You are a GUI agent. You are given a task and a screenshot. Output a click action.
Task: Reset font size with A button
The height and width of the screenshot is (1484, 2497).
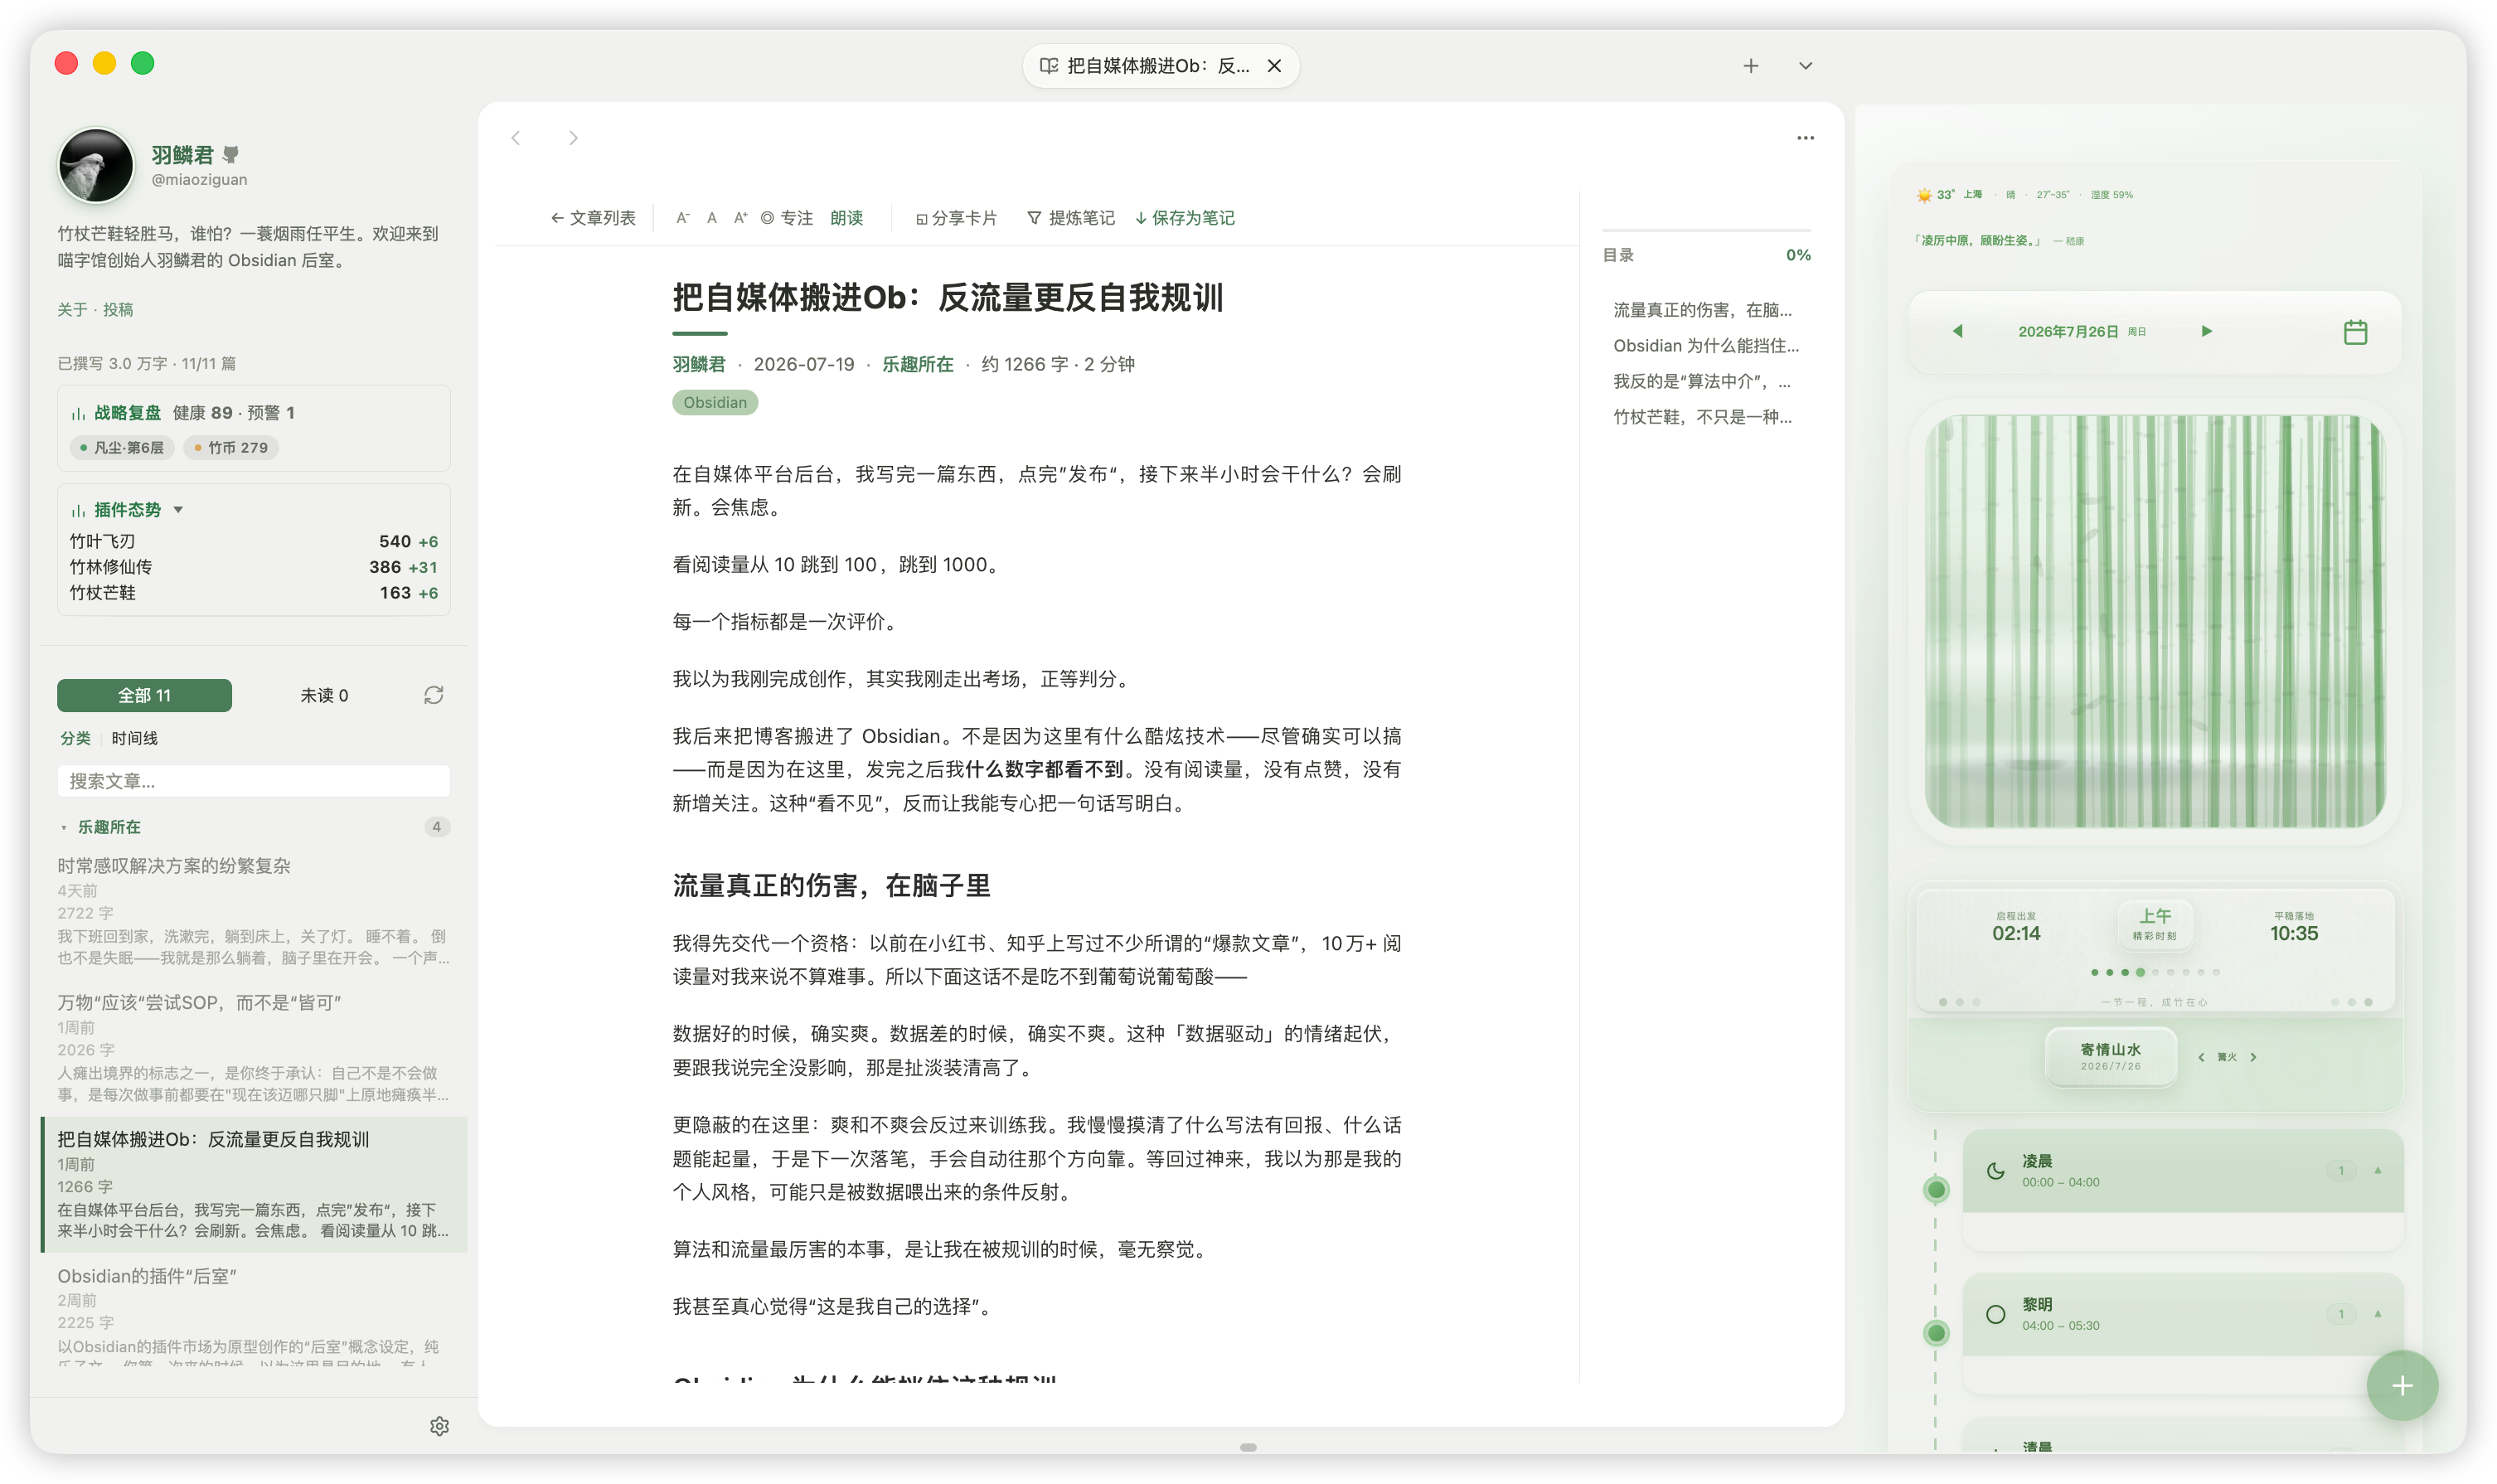[x=712, y=218]
